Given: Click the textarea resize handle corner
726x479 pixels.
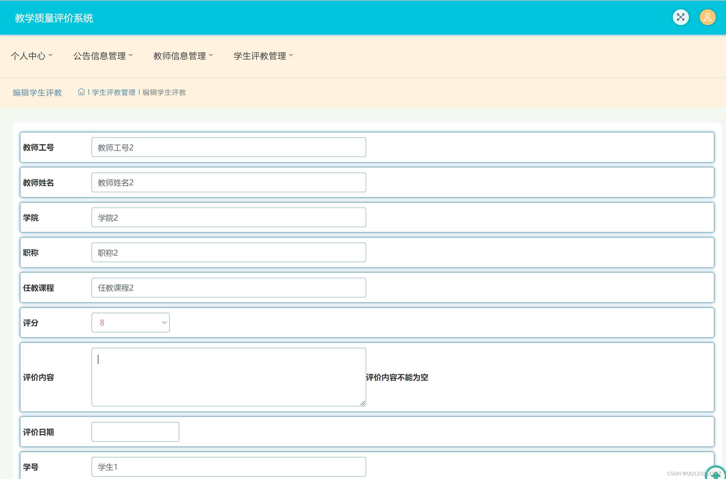Looking at the screenshot, I should (363, 403).
